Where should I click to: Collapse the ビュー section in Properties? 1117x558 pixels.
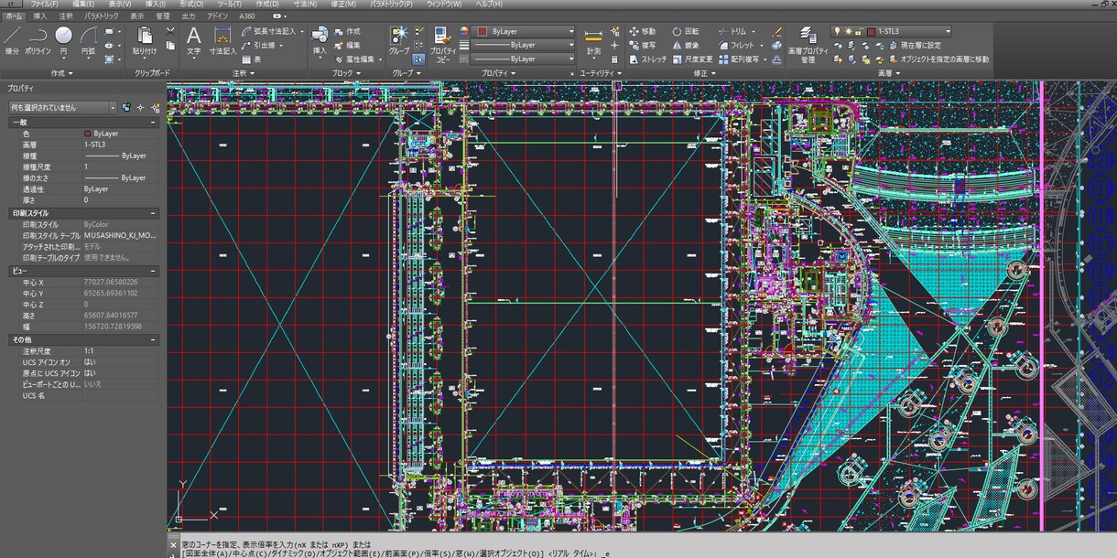point(154,271)
